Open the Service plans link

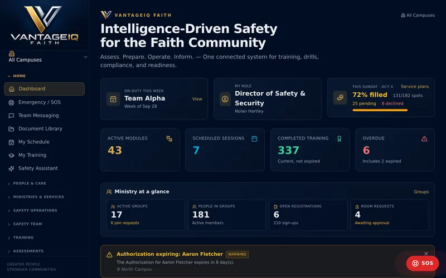(415, 87)
